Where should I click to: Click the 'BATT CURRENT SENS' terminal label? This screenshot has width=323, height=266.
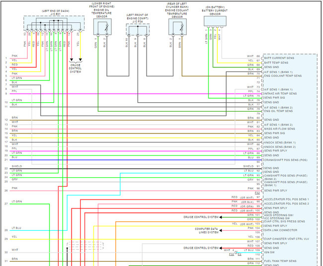(279, 58)
